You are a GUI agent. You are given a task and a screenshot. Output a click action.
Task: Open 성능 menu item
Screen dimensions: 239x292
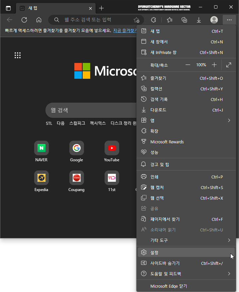pyautogui.click(x=186, y=152)
